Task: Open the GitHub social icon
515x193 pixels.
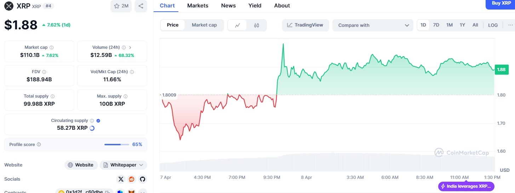Action: click(x=142, y=179)
